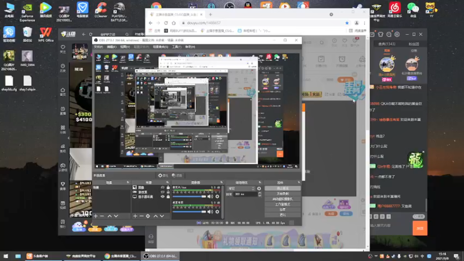The height and width of the screenshot is (261, 464).
Task: Open the scene transition type dropdown
Action: [241, 188]
